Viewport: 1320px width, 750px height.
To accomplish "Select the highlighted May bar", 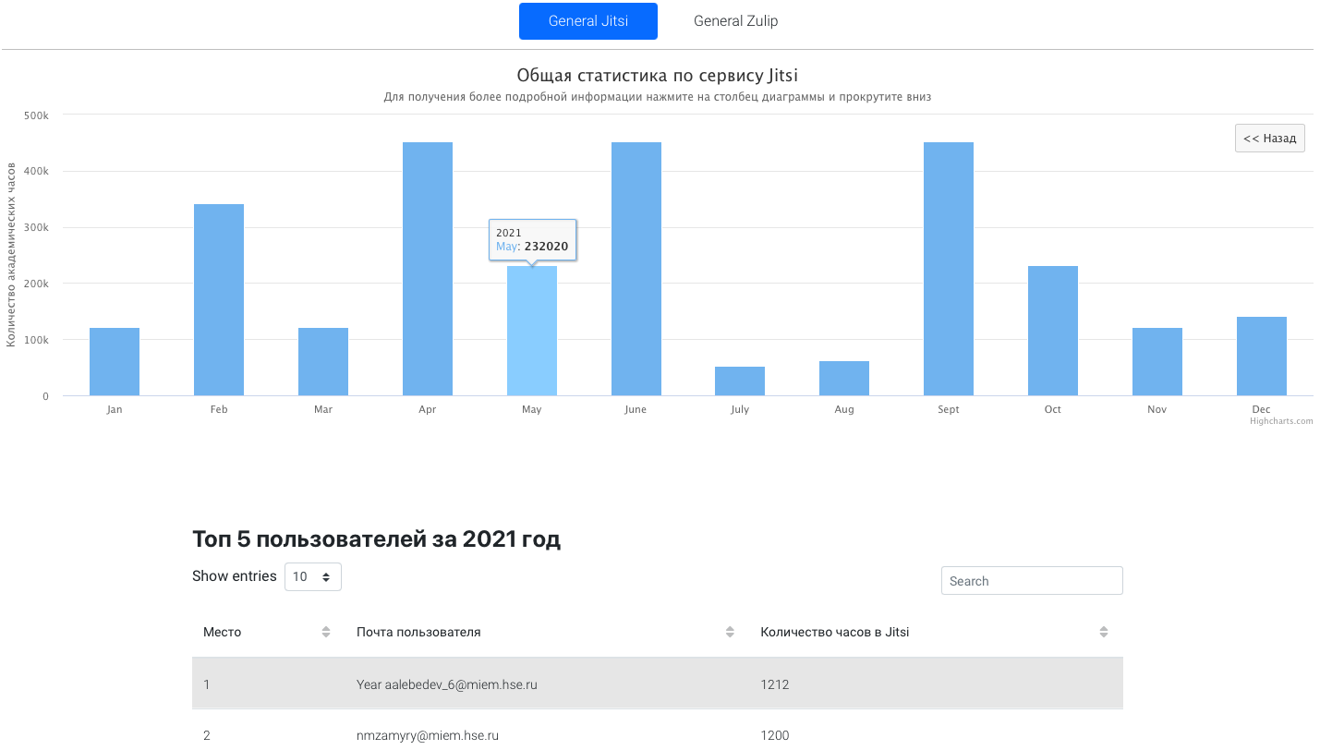I will pos(532,331).
